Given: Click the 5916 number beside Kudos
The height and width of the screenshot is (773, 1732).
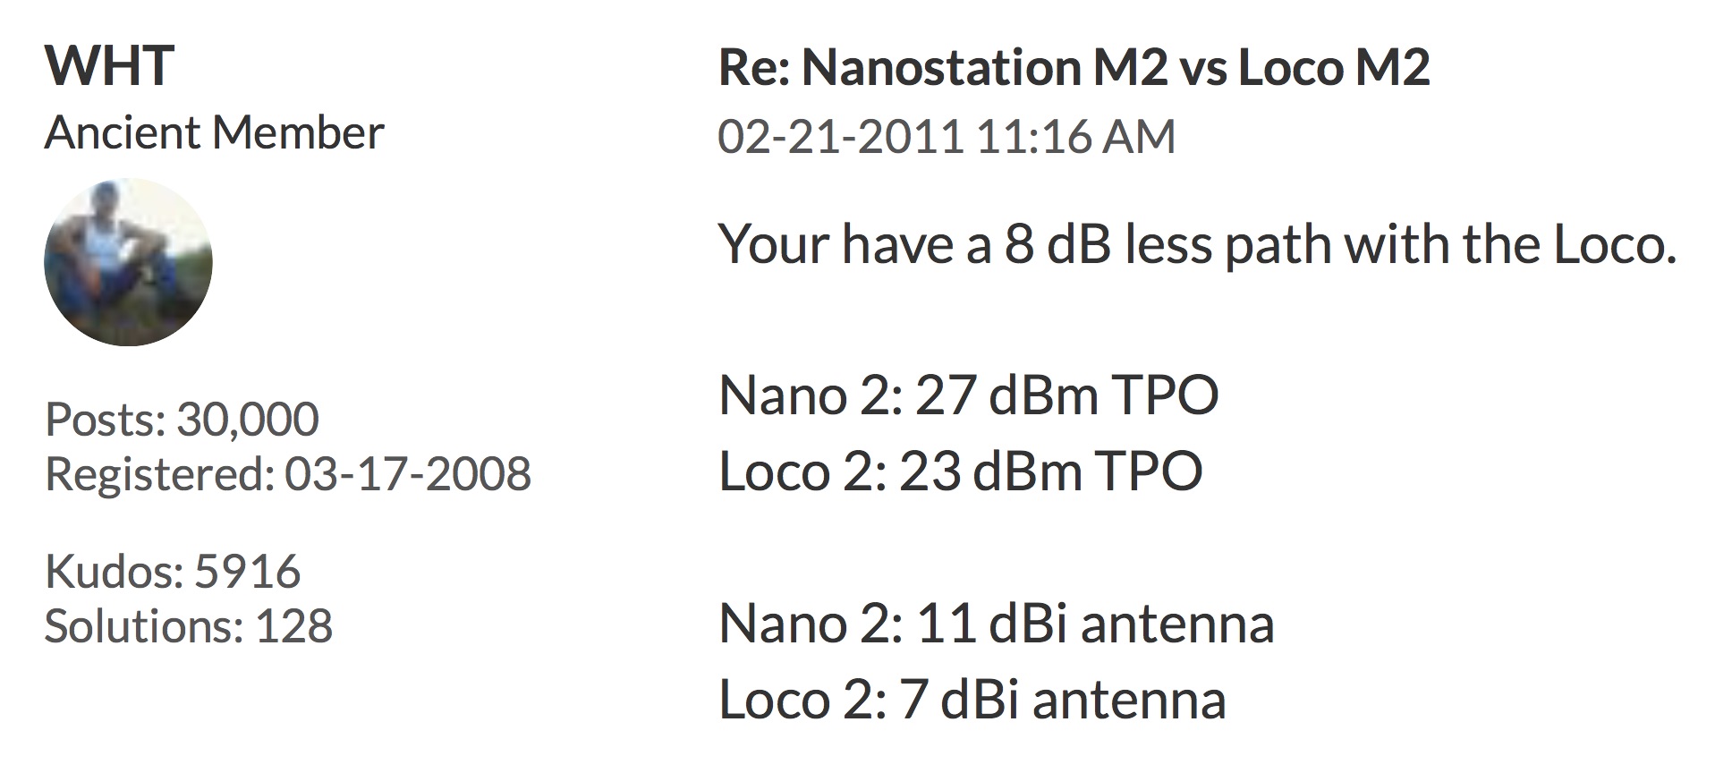Looking at the screenshot, I should tap(247, 572).
